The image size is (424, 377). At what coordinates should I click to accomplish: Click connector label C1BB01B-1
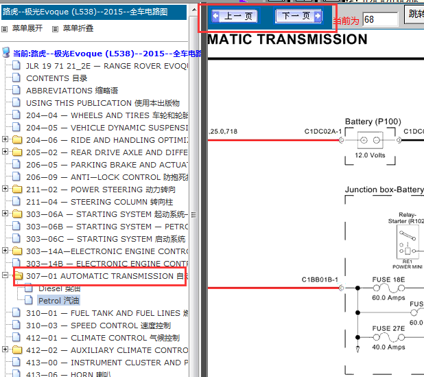[320, 279]
